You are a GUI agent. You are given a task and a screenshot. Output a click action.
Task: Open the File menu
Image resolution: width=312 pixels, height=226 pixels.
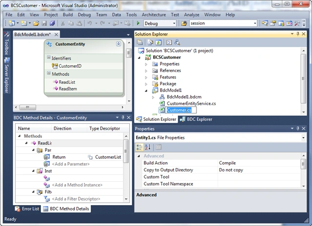pyautogui.click(x=9, y=15)
